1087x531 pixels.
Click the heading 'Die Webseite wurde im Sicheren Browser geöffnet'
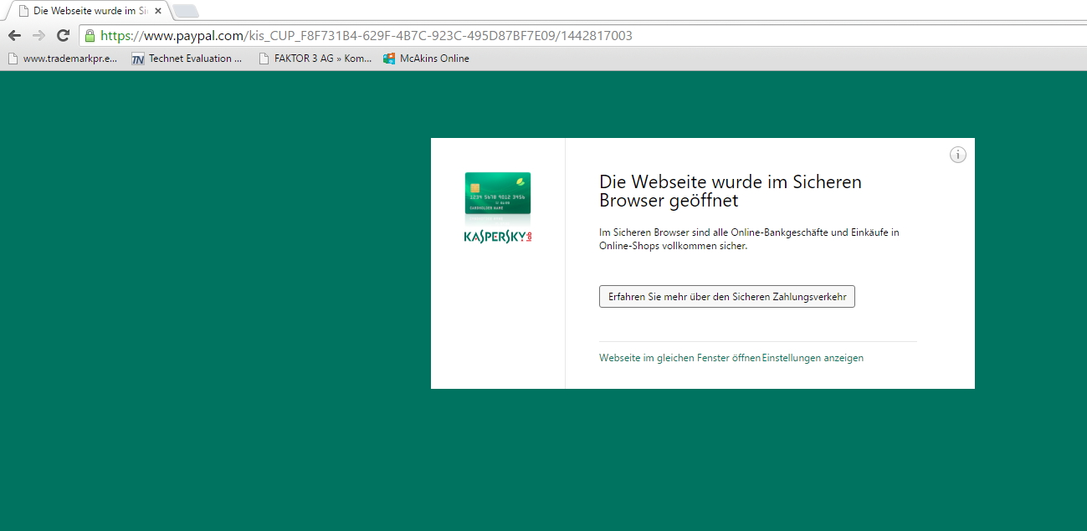pos(731,191)
